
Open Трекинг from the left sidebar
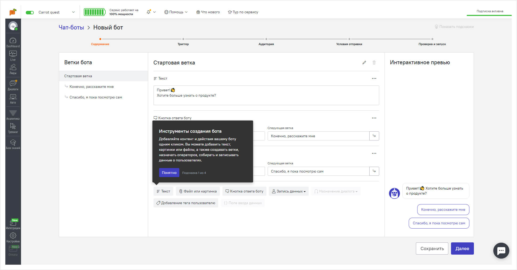13,128
